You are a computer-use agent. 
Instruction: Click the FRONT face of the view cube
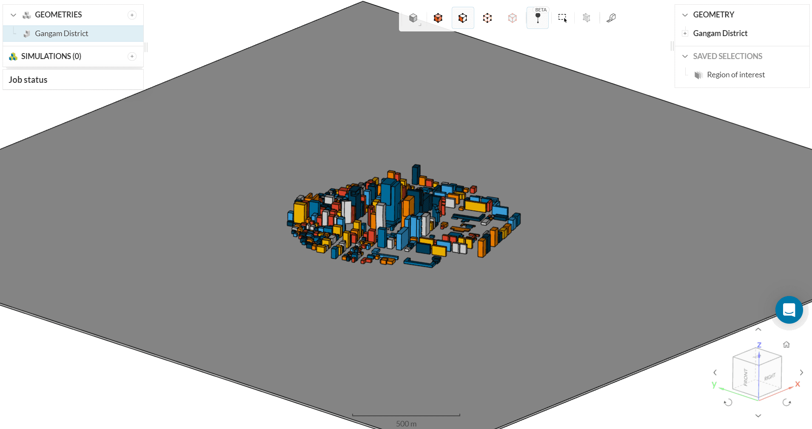pos(745,376)
